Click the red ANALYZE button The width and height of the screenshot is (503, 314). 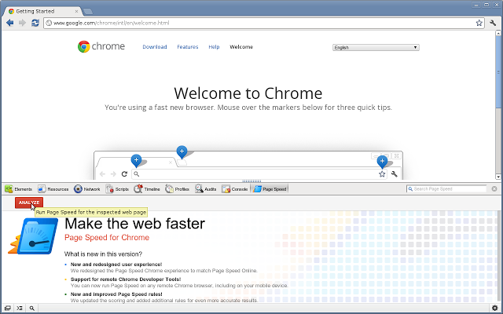tap(28, 203)
